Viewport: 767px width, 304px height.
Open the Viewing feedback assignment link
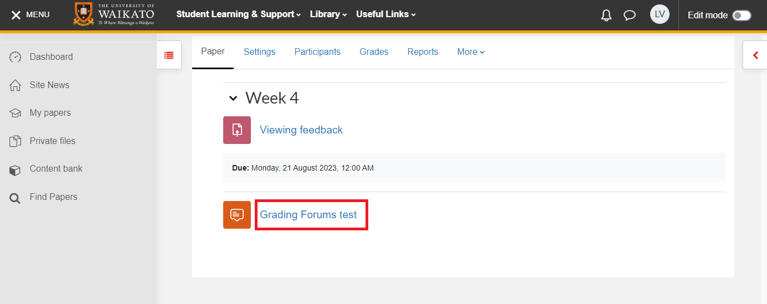click(x=301, y=130)
